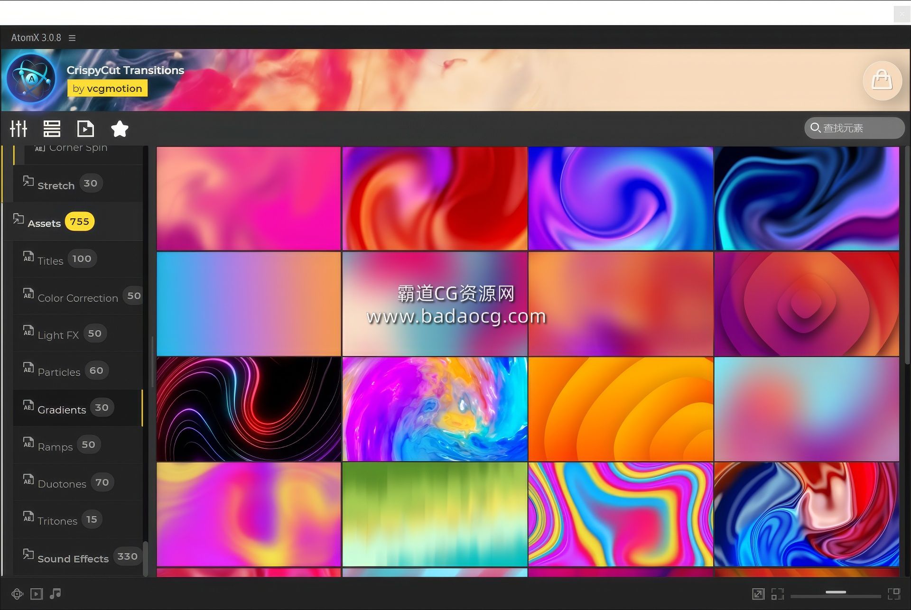Viewport: 911px width, 610px height.
Task: Expand the Sound Effects folder
Action: [x=77, y=557]
